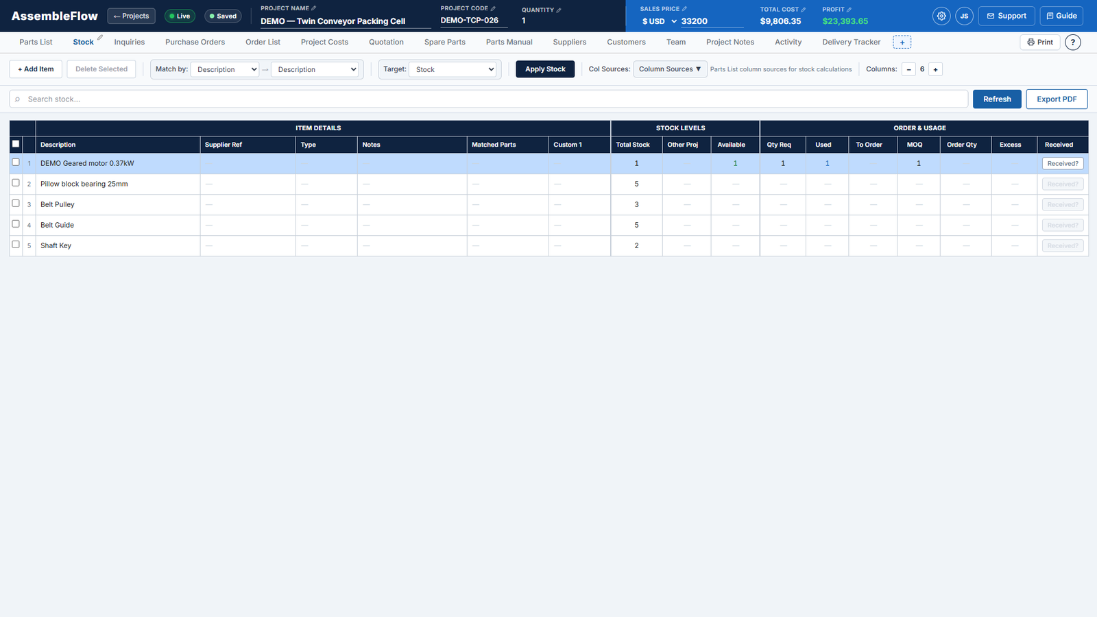Image resolution: width=1097 pixels, height=617 pixels.
Task: Edit profit pencil icon
Action: [x=849, y=10]
